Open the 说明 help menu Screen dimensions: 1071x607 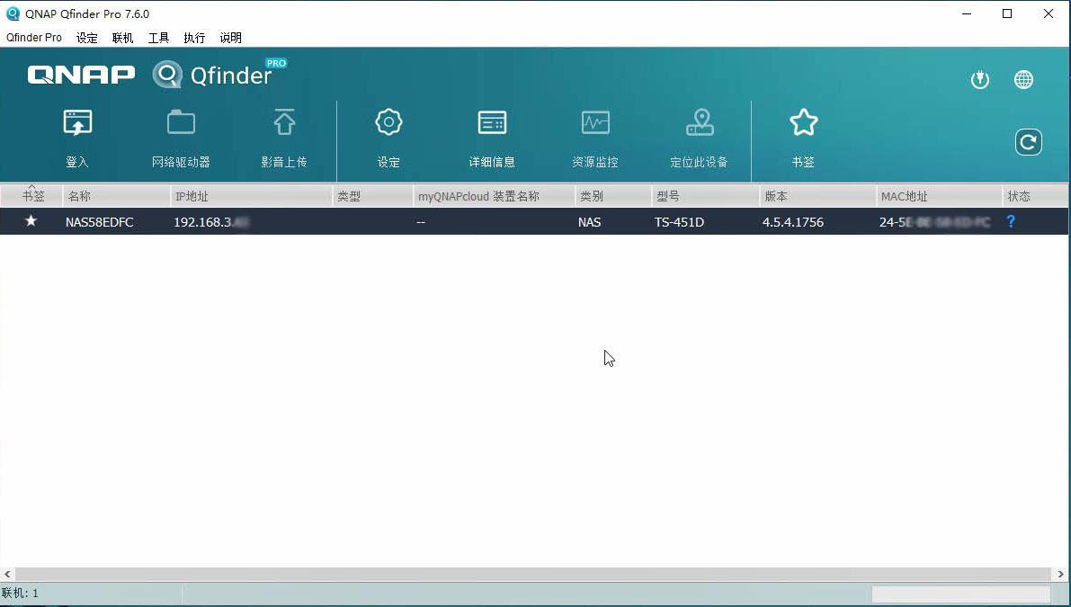[231, 38]
